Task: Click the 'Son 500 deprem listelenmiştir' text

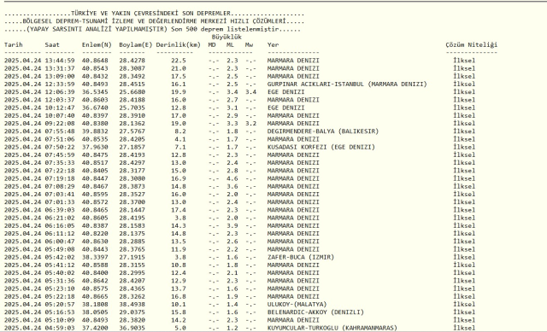Action: (225, 29)
